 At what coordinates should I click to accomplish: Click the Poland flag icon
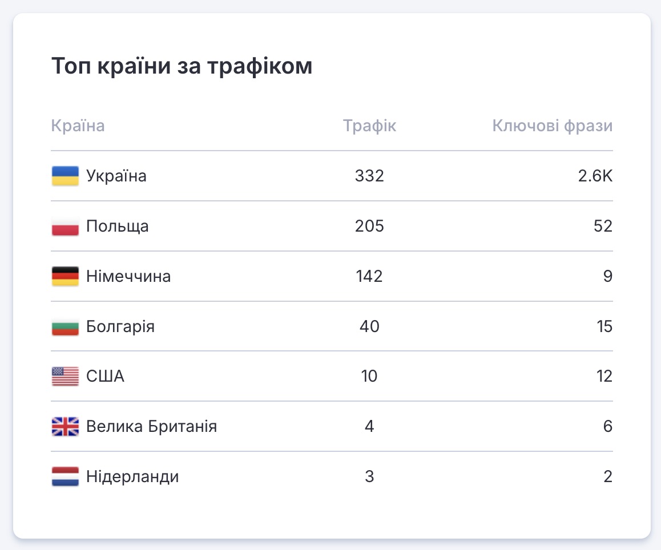click(65, 227)
